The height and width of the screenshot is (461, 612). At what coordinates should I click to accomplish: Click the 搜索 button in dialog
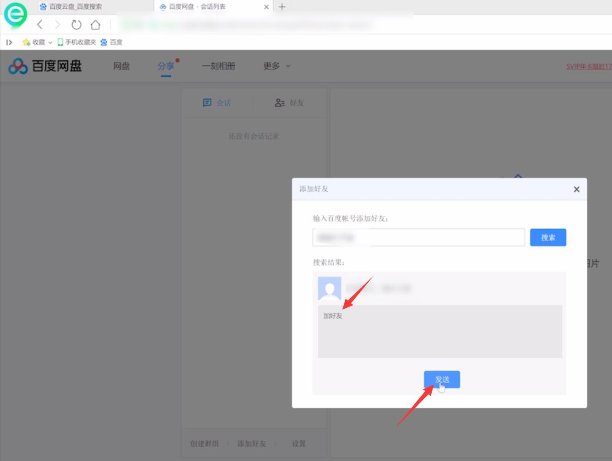[x=548, y=237]
